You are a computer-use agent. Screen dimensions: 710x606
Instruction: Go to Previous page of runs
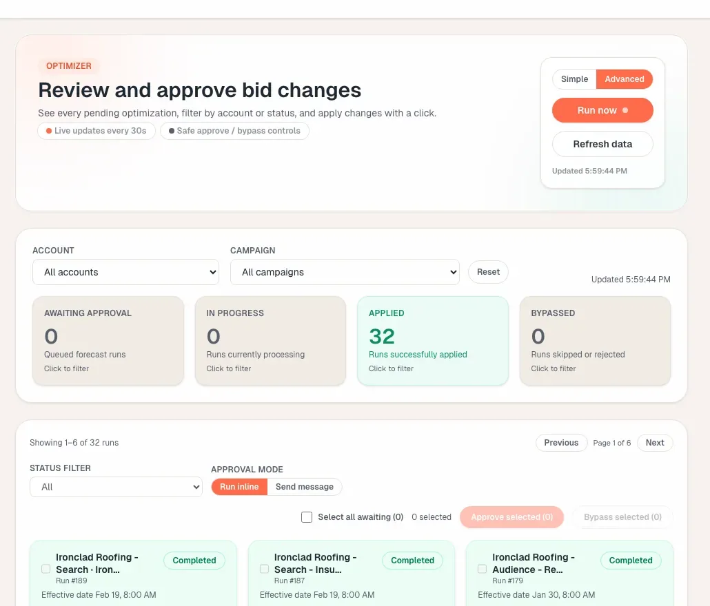click(x=561, y=443)
